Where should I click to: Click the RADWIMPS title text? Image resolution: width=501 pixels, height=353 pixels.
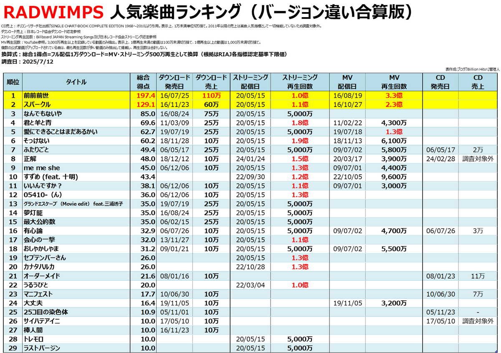click(53, 12)
